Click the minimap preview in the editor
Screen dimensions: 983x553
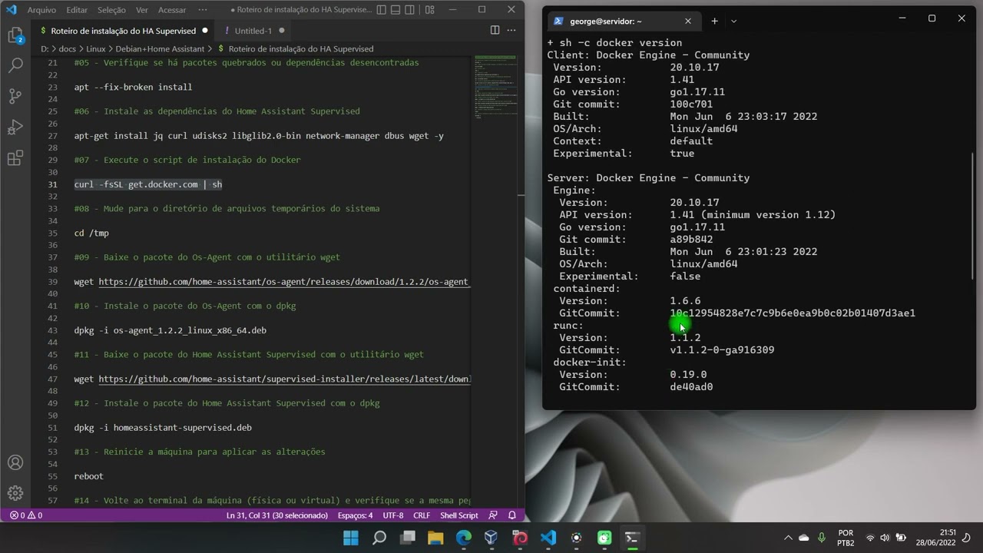pyautogui.click(x=495, y=86)
